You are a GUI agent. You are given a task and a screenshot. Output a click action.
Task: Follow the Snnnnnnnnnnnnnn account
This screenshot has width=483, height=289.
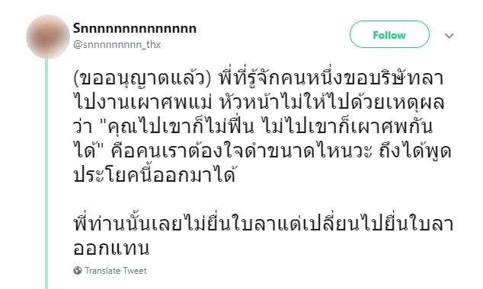click(x=389, y=35)
